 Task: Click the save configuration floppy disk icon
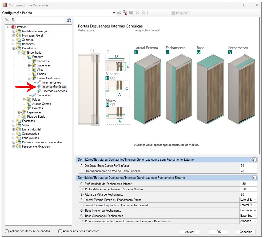coord(131,13)
